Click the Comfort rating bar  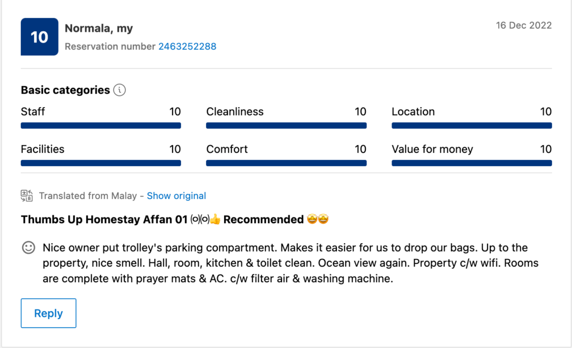tap(286, 163)
